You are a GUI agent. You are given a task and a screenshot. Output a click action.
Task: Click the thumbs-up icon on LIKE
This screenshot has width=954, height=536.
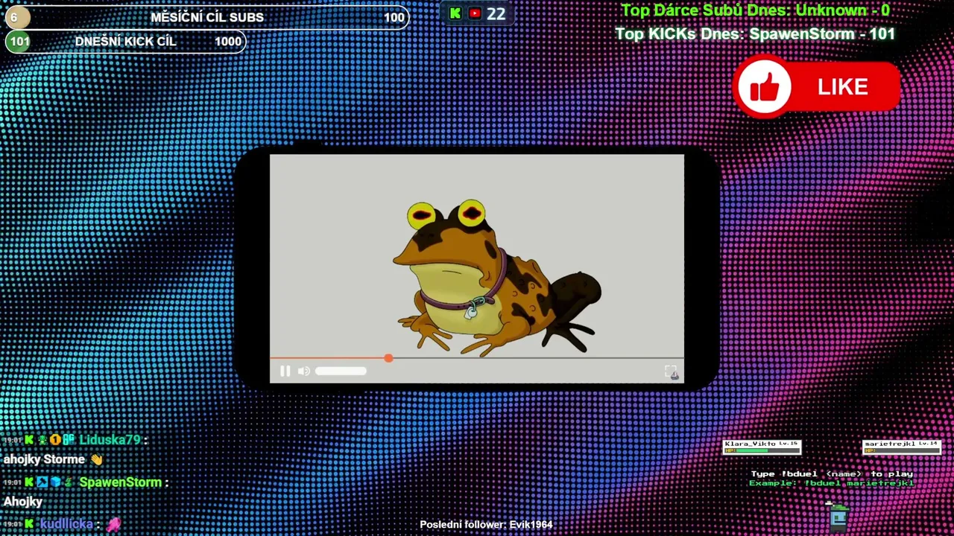765,88
